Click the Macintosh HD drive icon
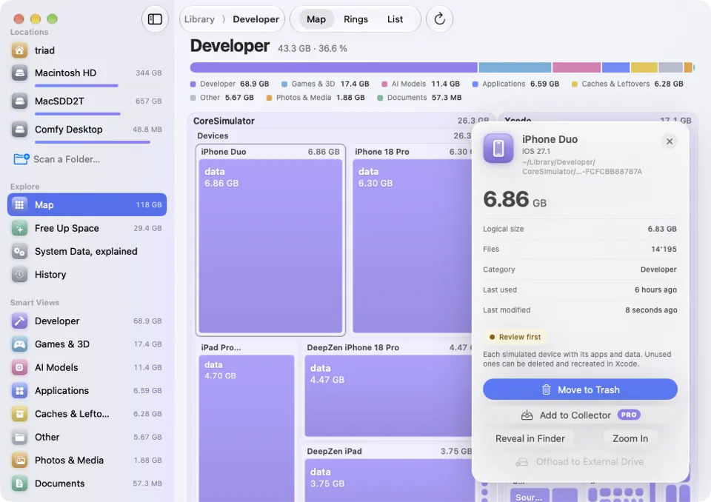The width and height of the screenshot is (711, 502). (19, 73)
